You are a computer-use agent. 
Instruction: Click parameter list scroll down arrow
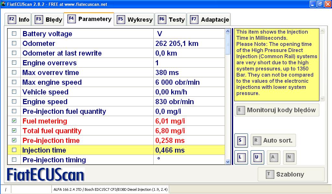[x=228, y=162]
